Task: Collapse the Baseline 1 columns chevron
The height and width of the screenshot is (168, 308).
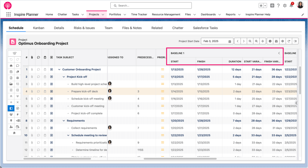Action: pyautogui.click(x=279, y=53)
